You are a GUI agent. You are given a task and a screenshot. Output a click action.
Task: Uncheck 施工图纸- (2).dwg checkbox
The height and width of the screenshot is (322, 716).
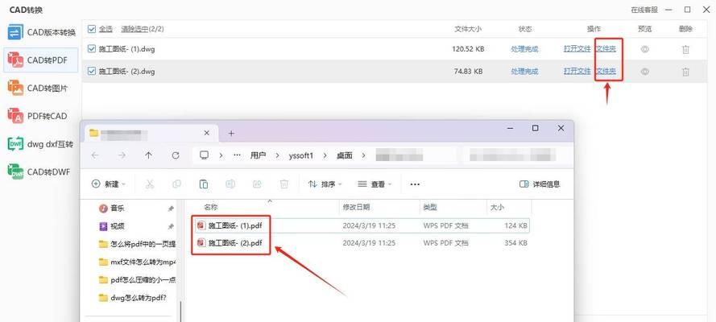pos(91,71)
